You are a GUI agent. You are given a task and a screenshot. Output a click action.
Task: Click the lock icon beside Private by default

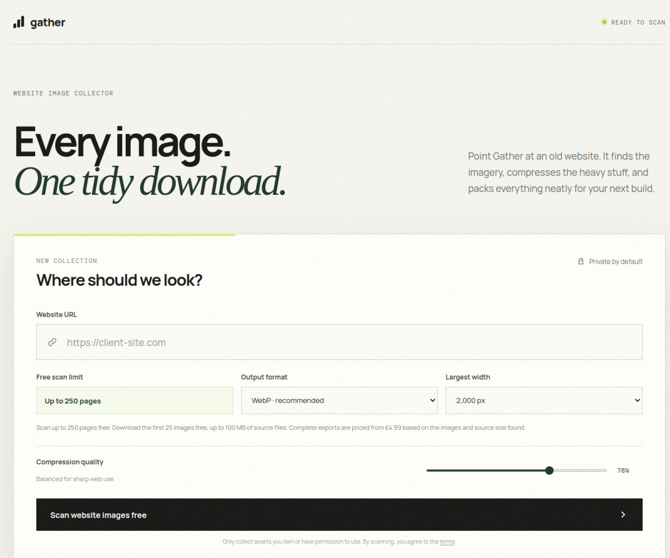click(581, 261)
